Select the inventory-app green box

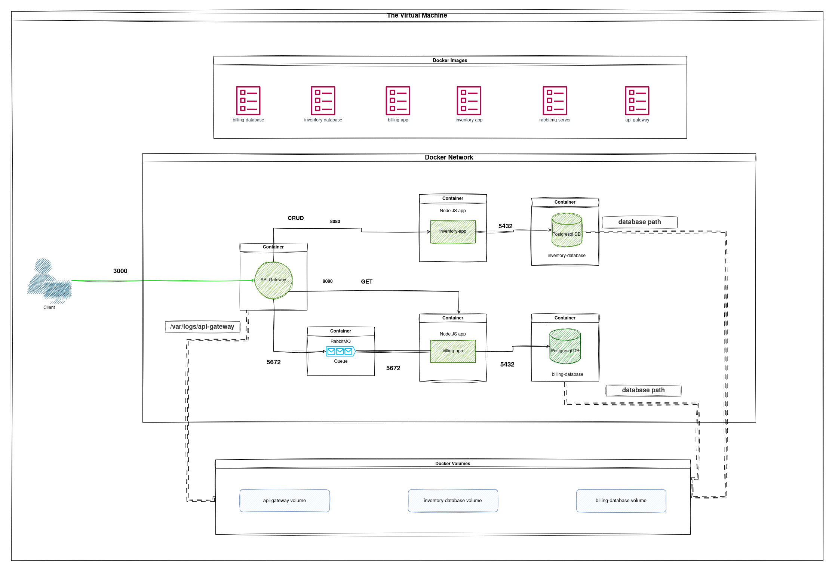click(453, 232)
